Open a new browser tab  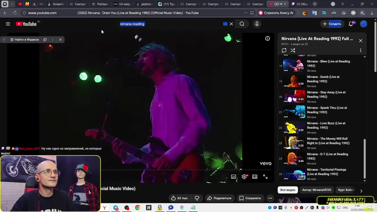coord(315,4)
